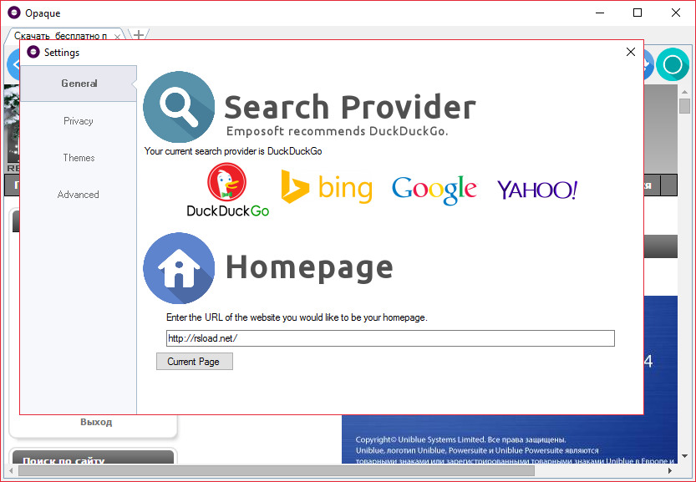The image size is (696, 482).
Task: Click the browser back arrow button
Action: coord(13,65)
